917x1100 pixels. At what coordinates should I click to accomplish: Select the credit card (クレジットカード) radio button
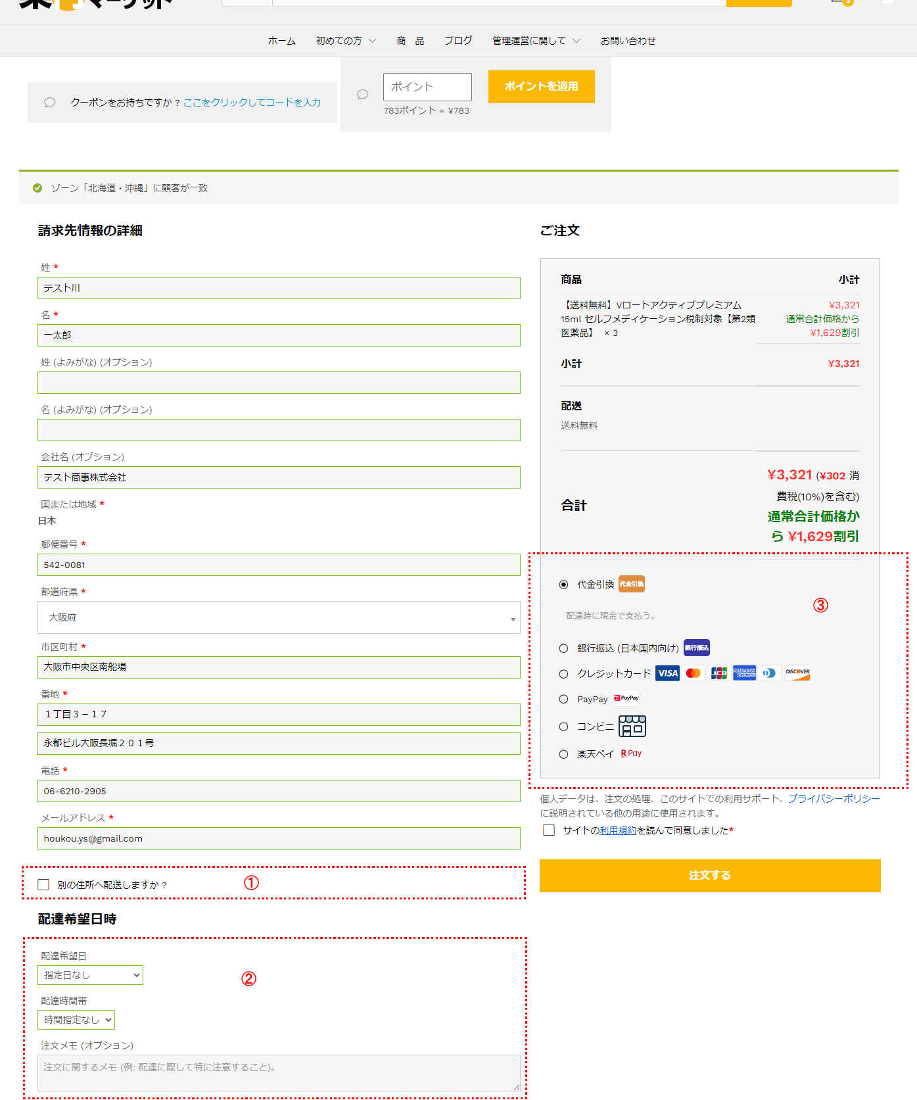click(x=563, y=674)
